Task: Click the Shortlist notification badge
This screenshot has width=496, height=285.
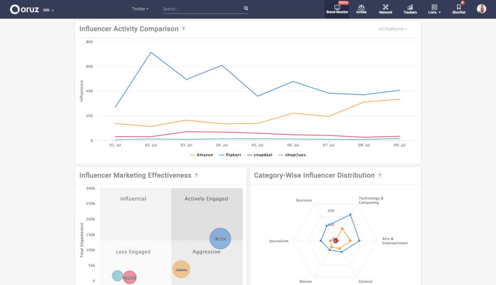Action: click(x=463, y=2)
